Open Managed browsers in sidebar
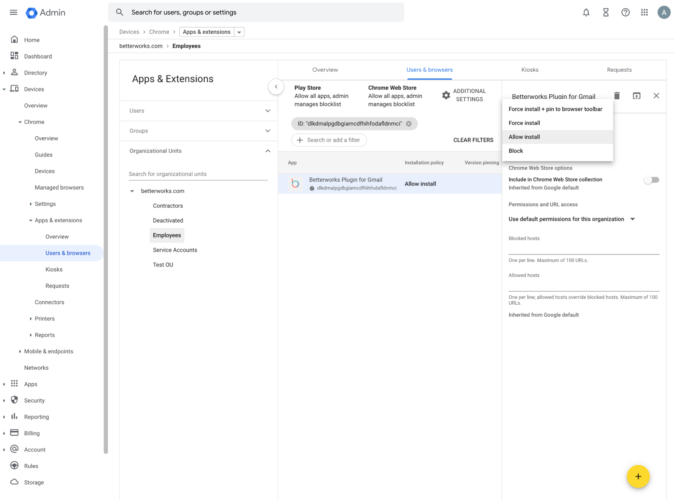This screenshot has height=500, width=674. tap(59, 187)
